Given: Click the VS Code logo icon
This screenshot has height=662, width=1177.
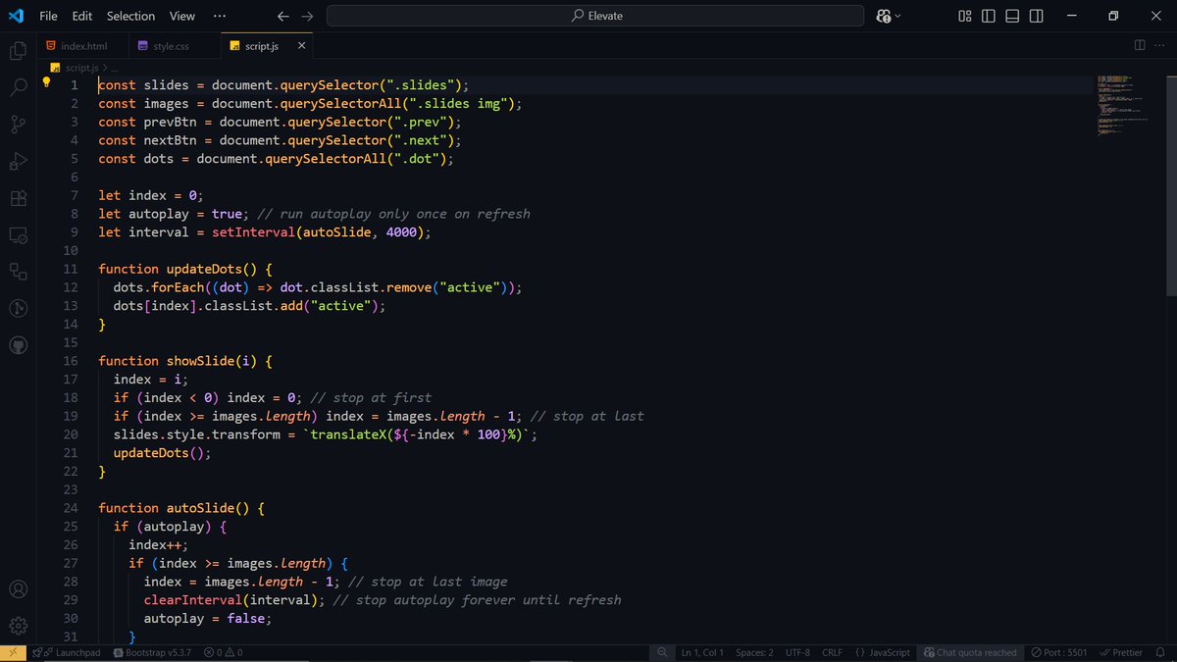Looking at the screenshot, I should (x=16, y=16).
